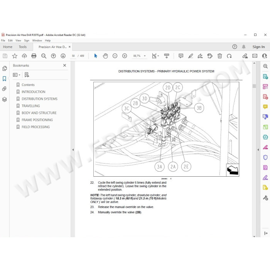Collapse the left navigation pane arrow
The height and width of the screenshot is (270, 270).
pyautogui.click(x=73, y=150)
